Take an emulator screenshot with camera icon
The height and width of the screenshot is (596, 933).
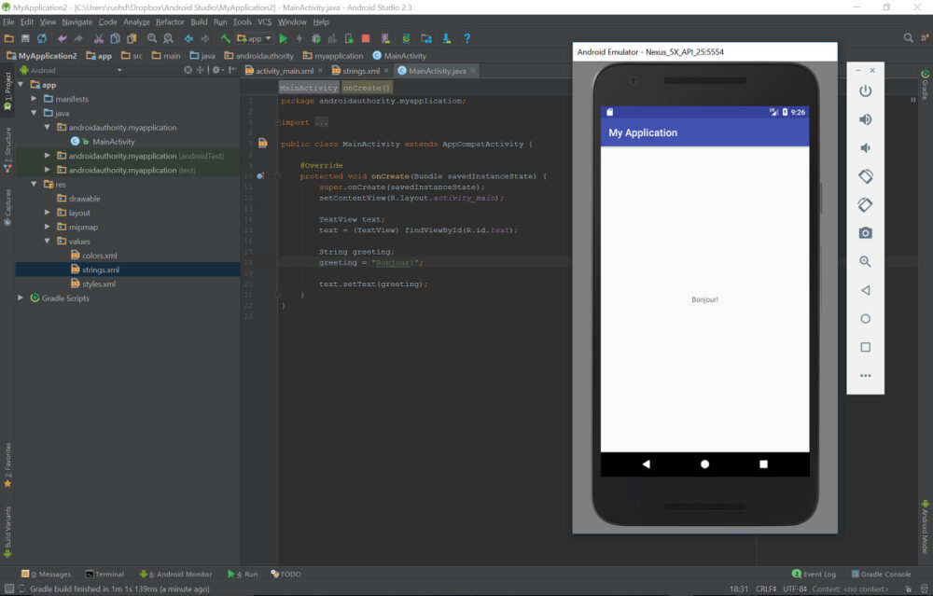pos(865,233)
